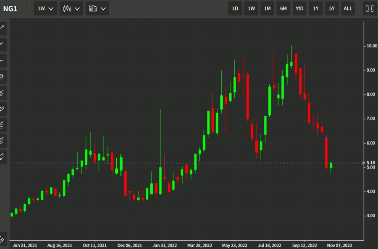Select the 1Y time range

coord(315,9)
